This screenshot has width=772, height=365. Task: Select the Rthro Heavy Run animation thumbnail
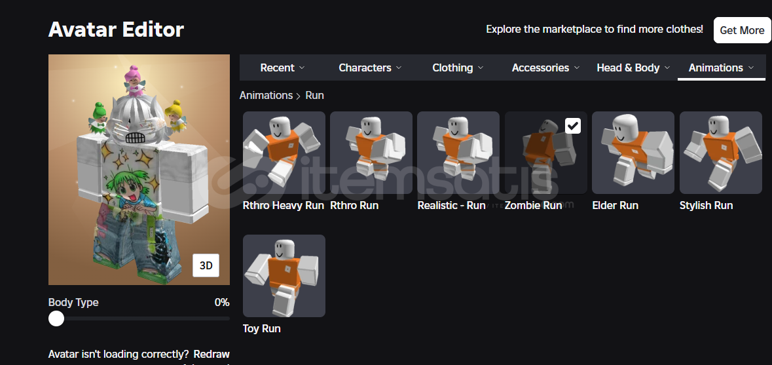pyautogui.click(x=284, y=153)
